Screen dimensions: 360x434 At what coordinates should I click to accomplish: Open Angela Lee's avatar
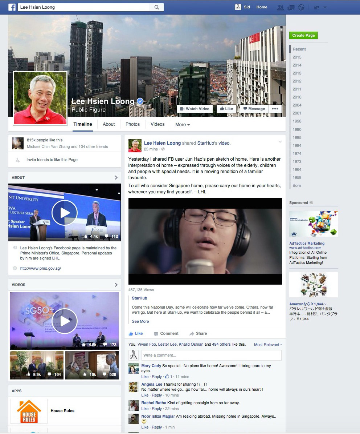pos(134,387)
